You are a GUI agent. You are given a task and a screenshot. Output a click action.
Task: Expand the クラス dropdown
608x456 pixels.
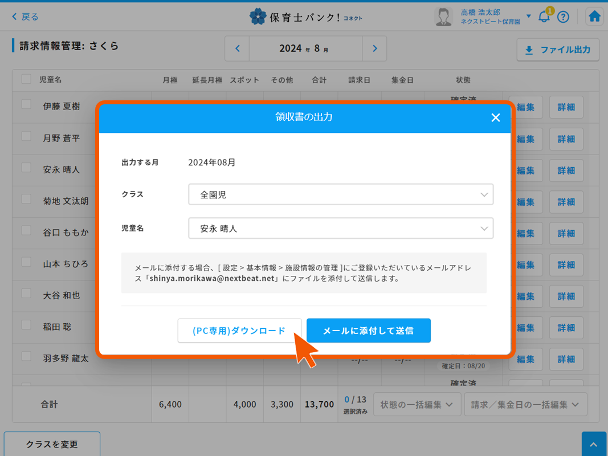tap(341, 195)
